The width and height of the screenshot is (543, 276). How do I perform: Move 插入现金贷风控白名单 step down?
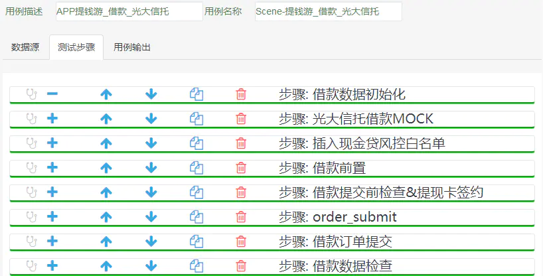[151, 143]
